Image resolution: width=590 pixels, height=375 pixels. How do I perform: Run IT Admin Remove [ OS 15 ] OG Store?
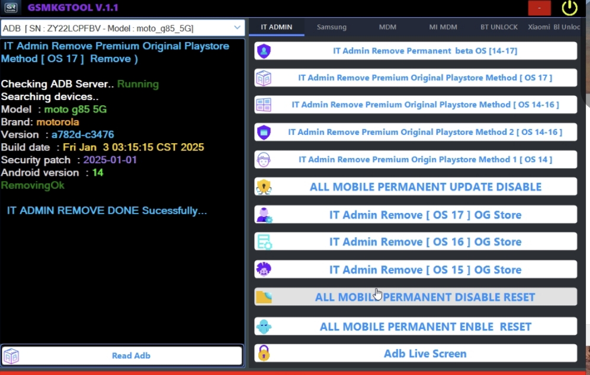[415, 269]
